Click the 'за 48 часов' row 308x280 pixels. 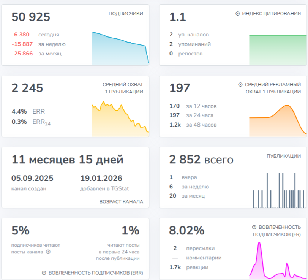click(x=193, y=125)
